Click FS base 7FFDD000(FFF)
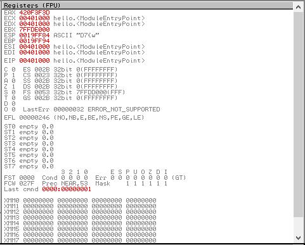Viewport: 305px width, 245px height. coord(101,92)
